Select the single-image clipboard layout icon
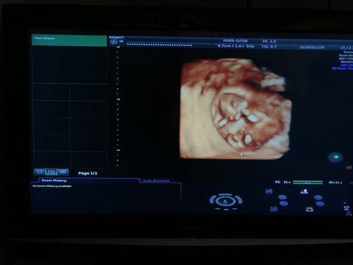 [x=40, y=172]
